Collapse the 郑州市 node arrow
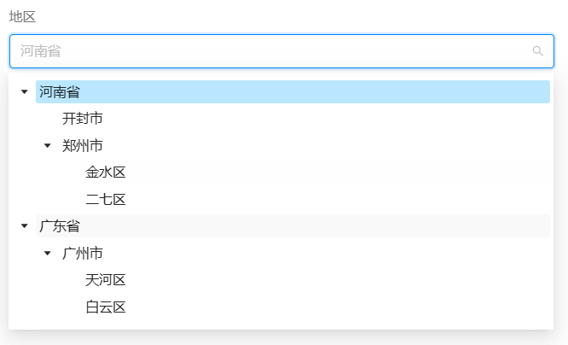 click(x=48, y=146)
